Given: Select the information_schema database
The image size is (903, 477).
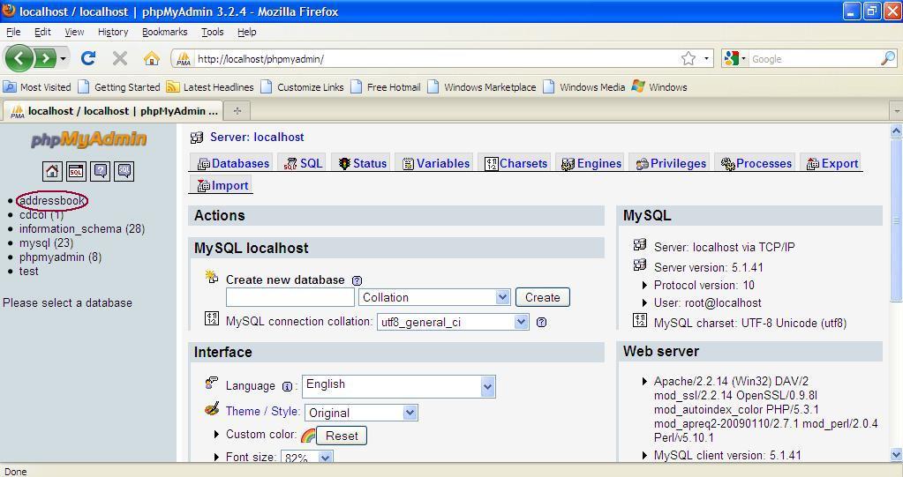Looking at the screenshot, I should click(x=82, y=229).
